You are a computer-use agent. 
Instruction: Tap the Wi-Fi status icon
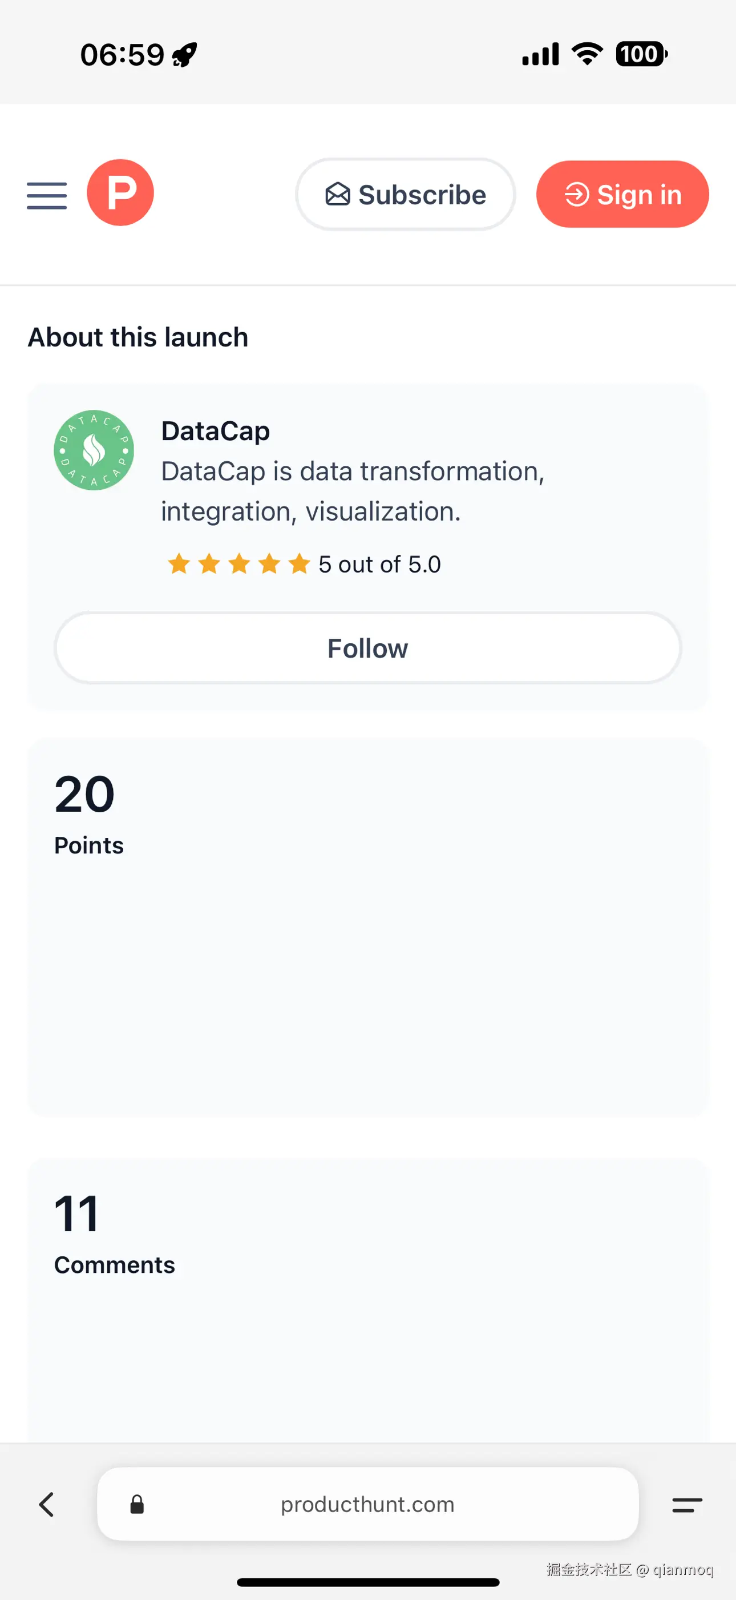[x=587, y=54]
